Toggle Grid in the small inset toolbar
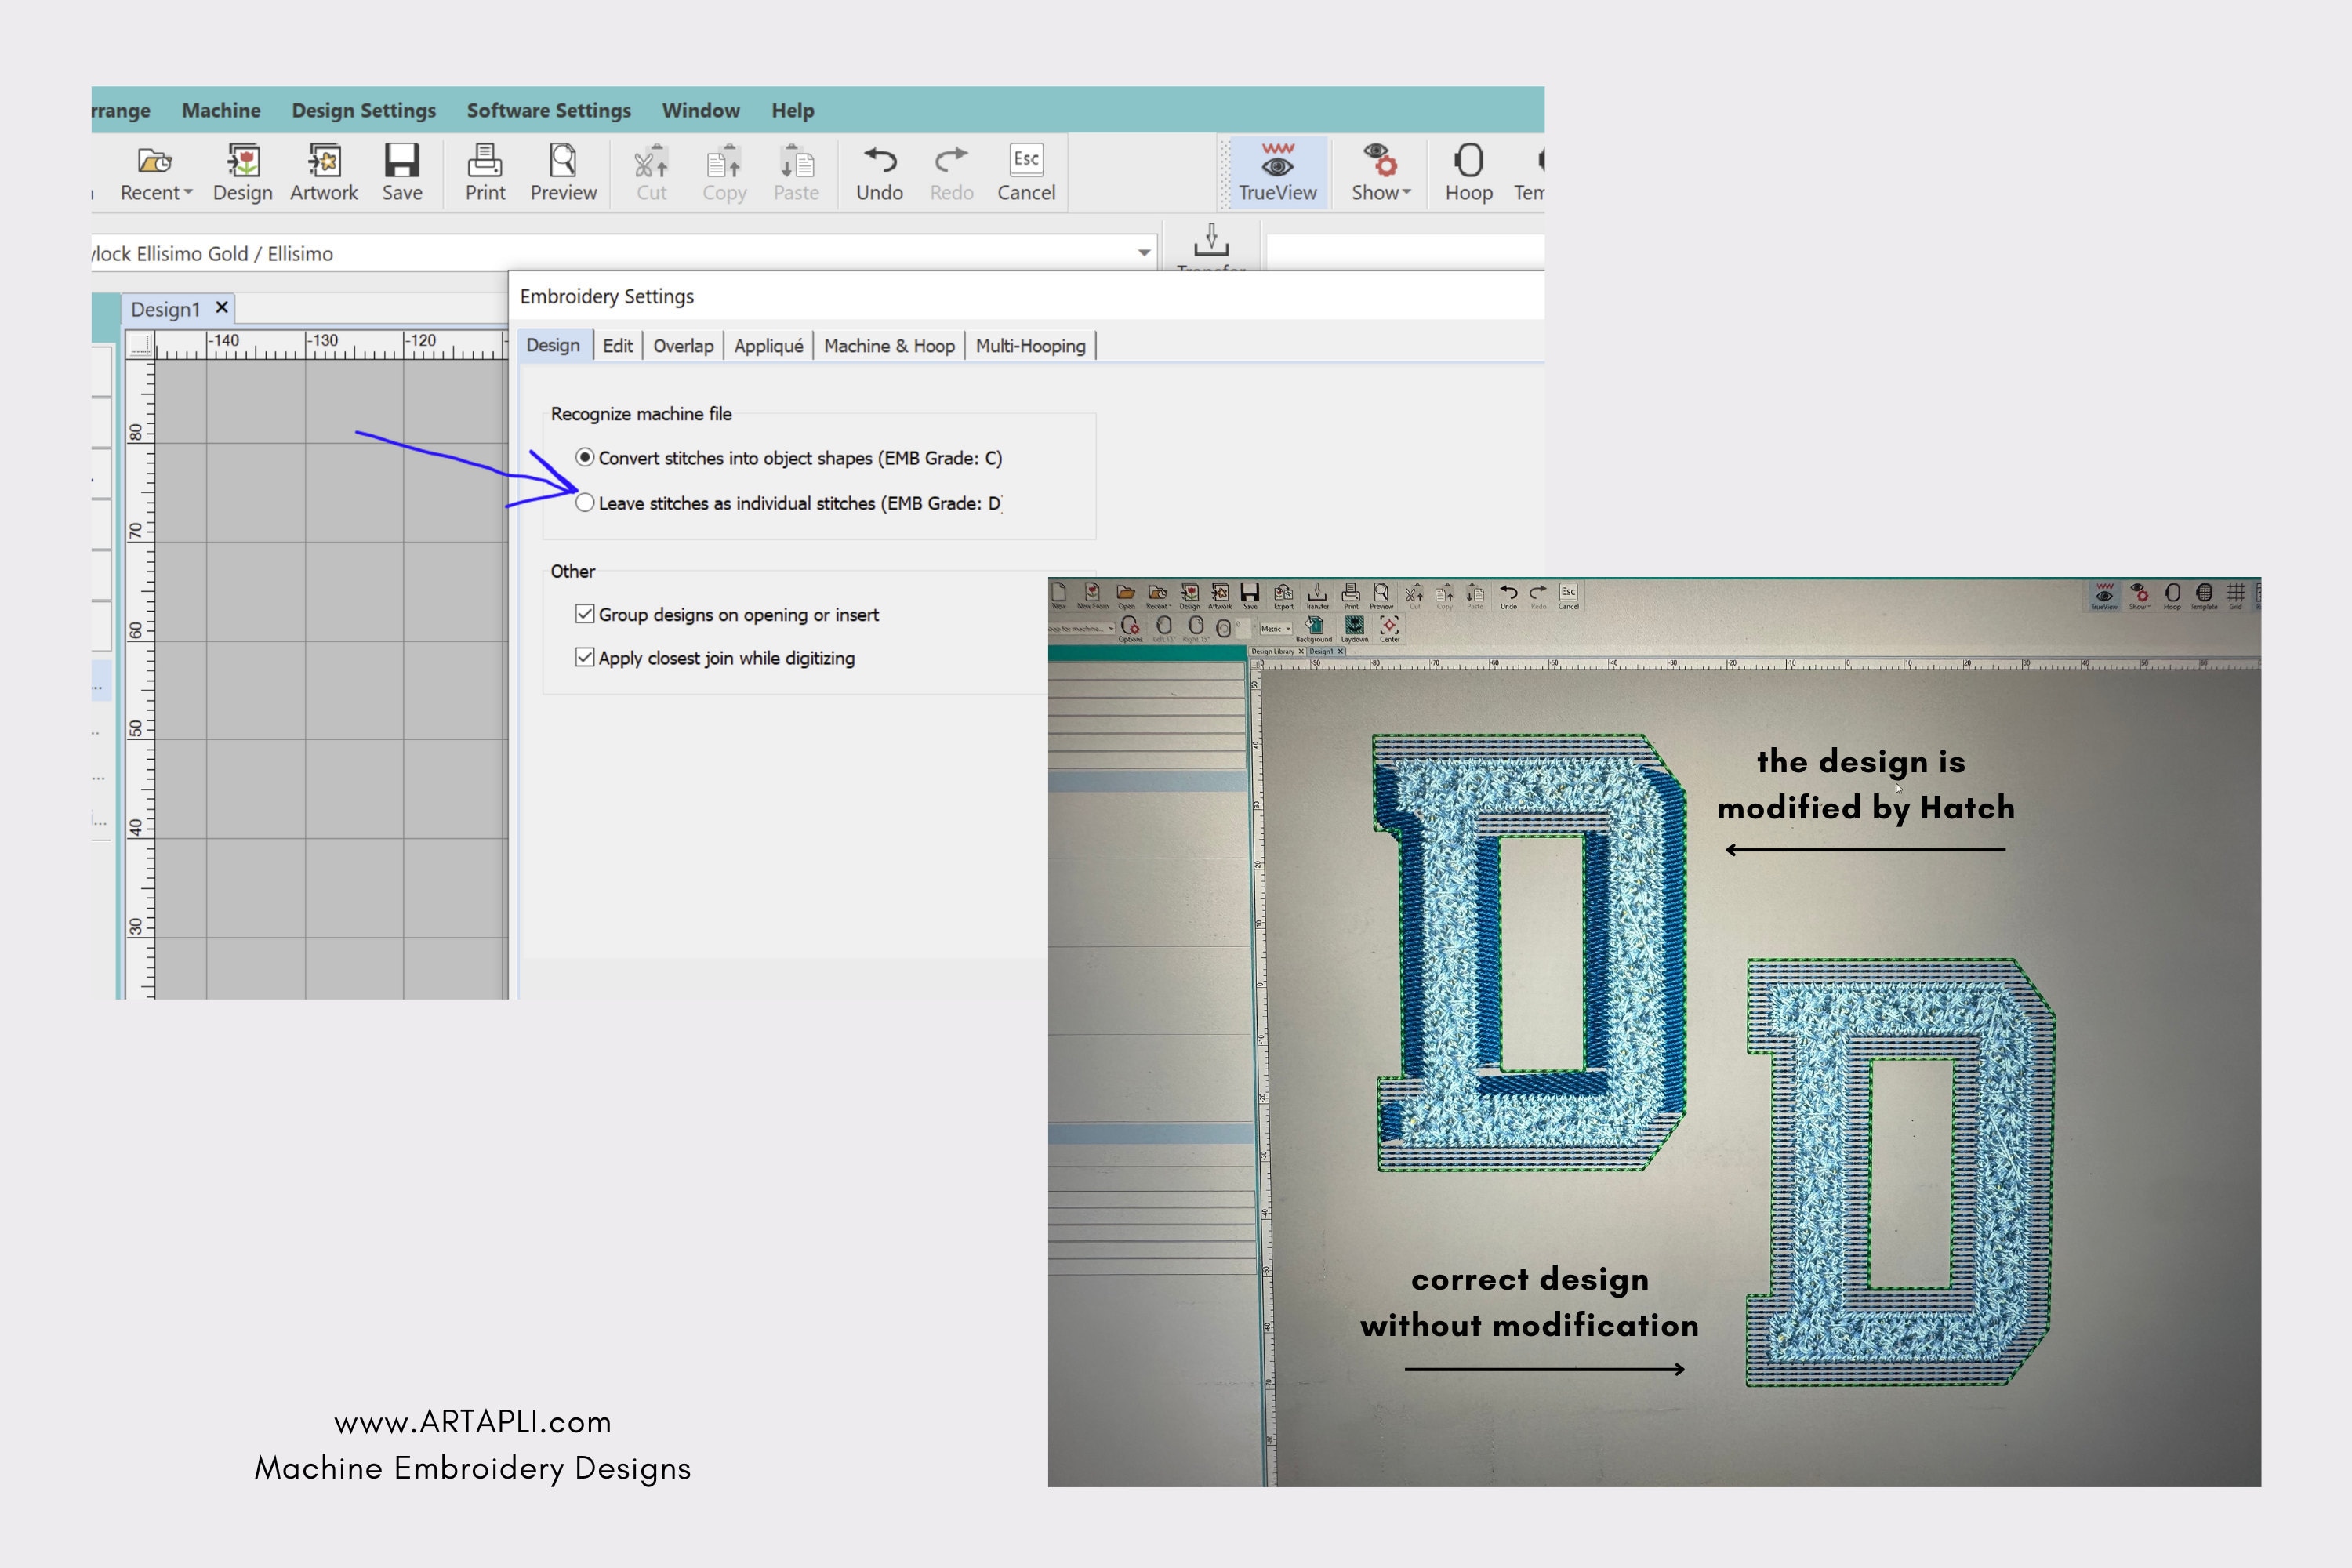The width and height of the screenshot is (2352, 1568). (x=2236, y=596)
